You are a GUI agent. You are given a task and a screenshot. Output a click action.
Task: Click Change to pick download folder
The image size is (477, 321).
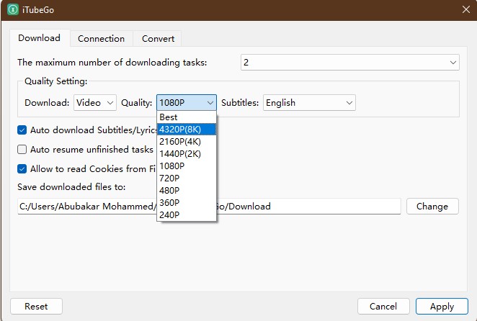pyautogui.click(x=432, y=207)
